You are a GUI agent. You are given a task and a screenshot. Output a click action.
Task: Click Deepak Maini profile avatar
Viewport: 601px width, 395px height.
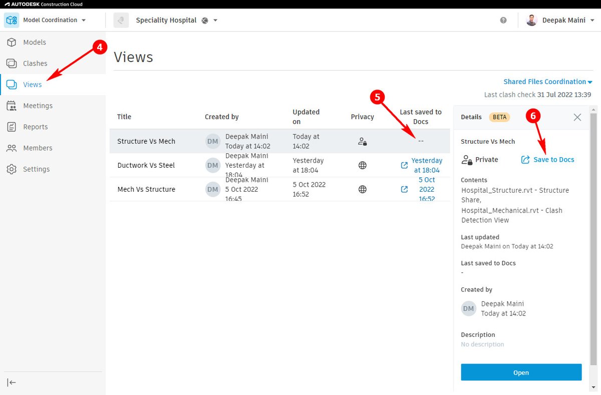[532, 21]
